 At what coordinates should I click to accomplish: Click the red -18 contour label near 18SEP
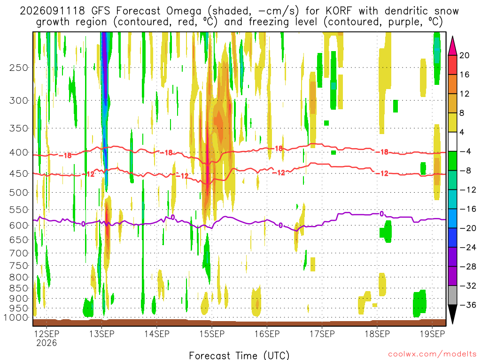(x=382, y=152)
